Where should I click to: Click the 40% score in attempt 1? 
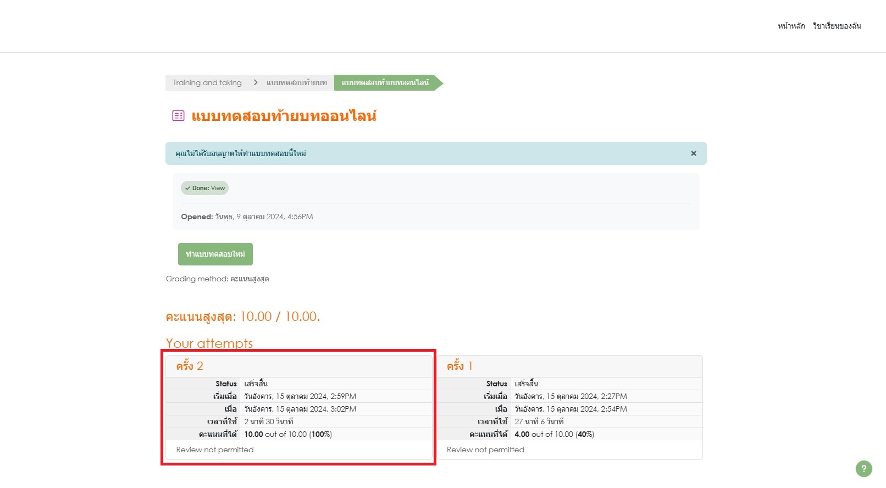pos(585,434)
